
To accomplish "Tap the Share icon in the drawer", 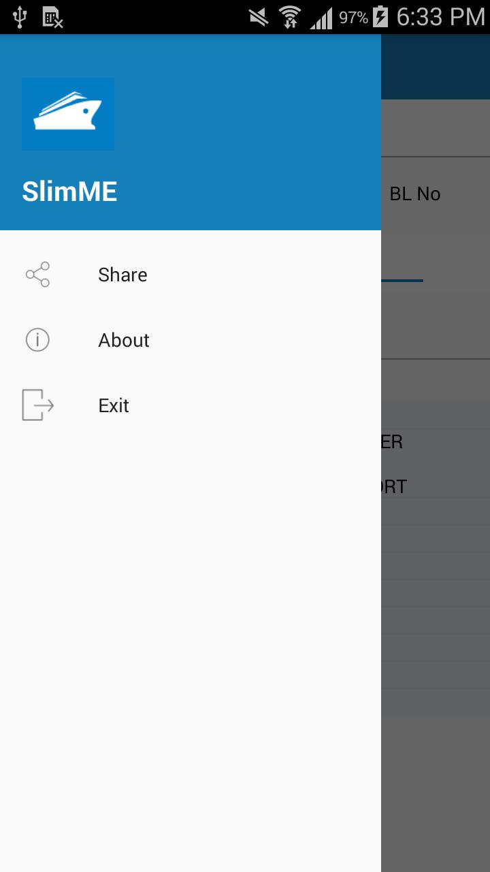I will click(37, 275).
